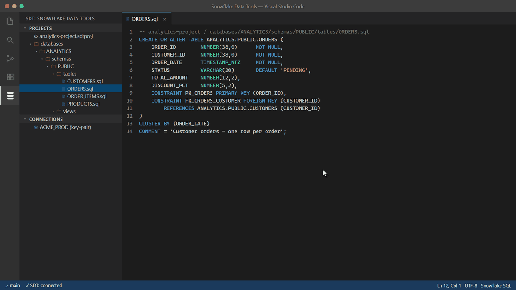Viewport: 516px width, 290px height.
Task: Open the Search view in activity bar
Action: tap(10, 40)
